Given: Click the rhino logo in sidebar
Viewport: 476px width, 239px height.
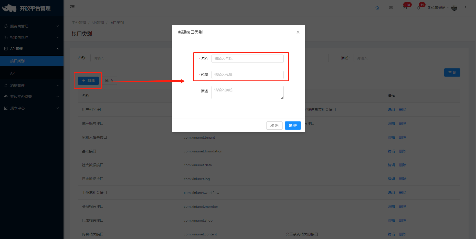Looking at the screenshot, I should pyautogui.click(x=9, y=8).
